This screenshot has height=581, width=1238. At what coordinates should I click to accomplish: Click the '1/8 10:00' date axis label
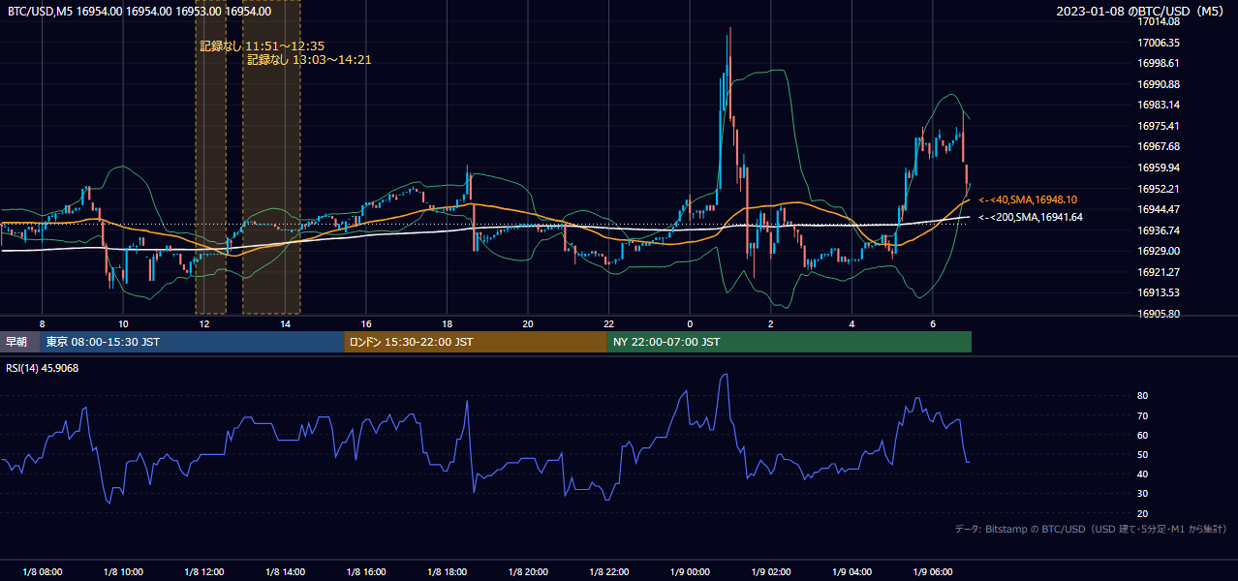123,572
